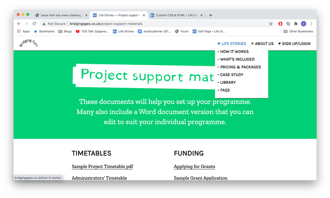The height and width of the screenshot is (198, 330).
Task: Click the Bridging Ages site logo
Action: pyautogui.click(x=29, y=44)
